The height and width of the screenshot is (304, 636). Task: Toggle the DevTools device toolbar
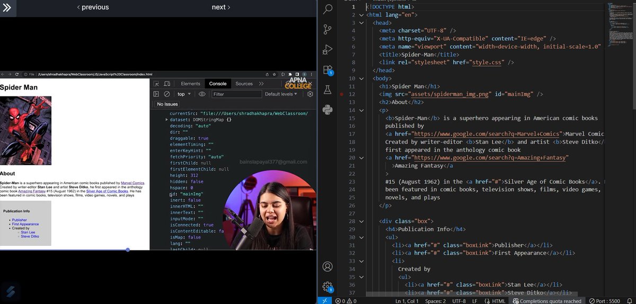[x=167, y=84]
